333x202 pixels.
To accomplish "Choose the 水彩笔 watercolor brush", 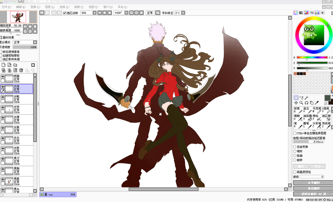I will (317, 125).
